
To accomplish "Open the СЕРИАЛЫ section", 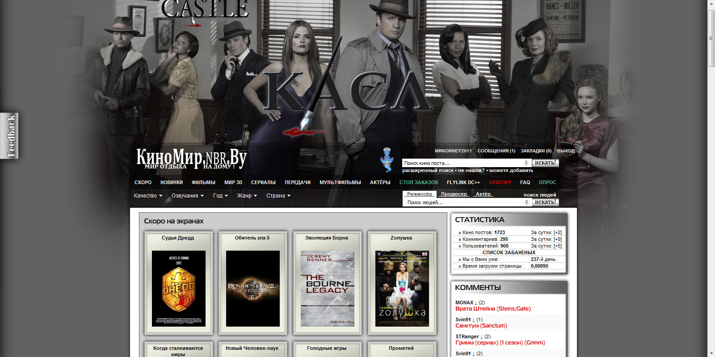I will pyautogui.click(x=263, y=182).
